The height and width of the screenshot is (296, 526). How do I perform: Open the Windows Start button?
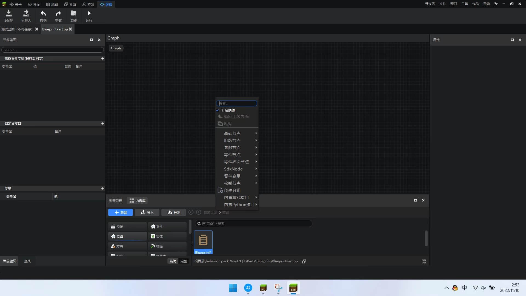pos(233,288)
